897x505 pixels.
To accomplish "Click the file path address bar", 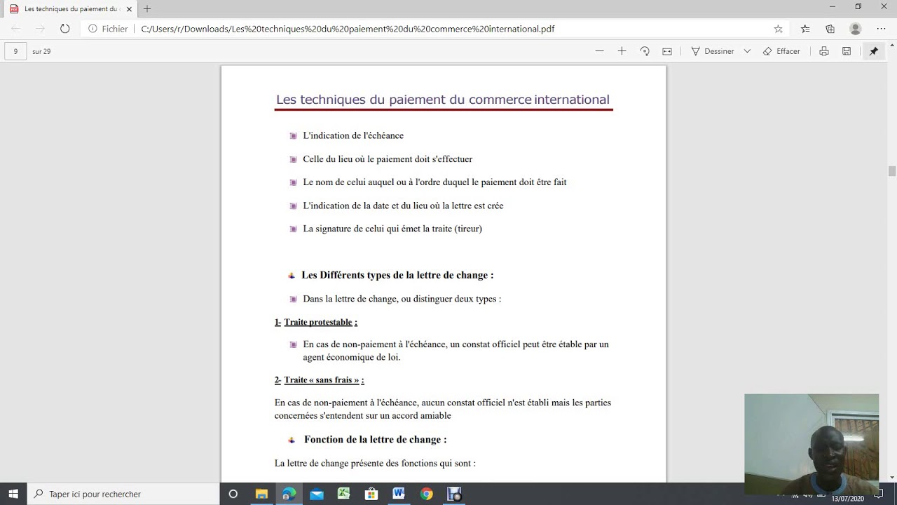I will pyautogui.click(x=448, y=29).
